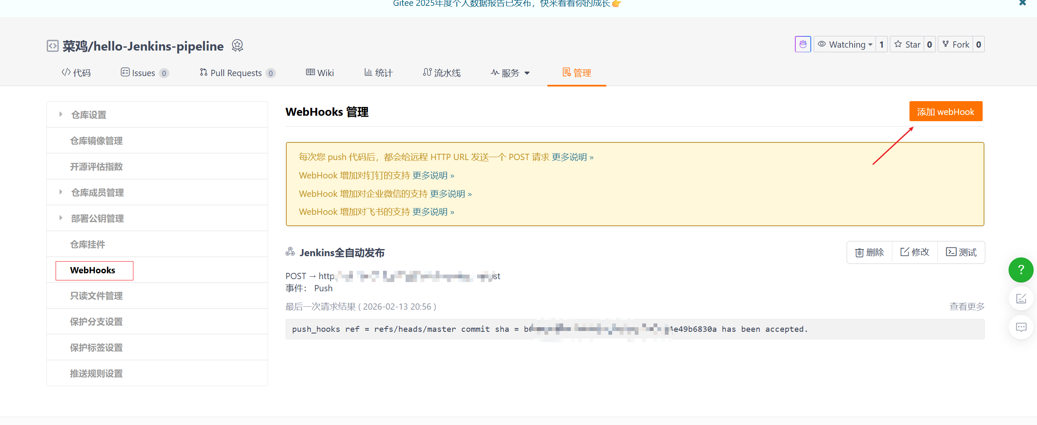Click the fork count number
Viewport: 1037px width, 425px height.
click(x=978, y=44)
